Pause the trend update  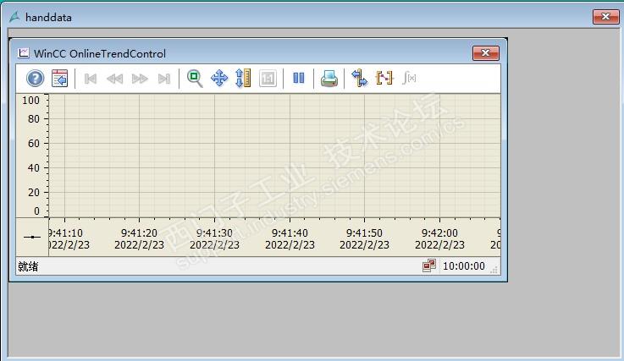pos(299,78)
